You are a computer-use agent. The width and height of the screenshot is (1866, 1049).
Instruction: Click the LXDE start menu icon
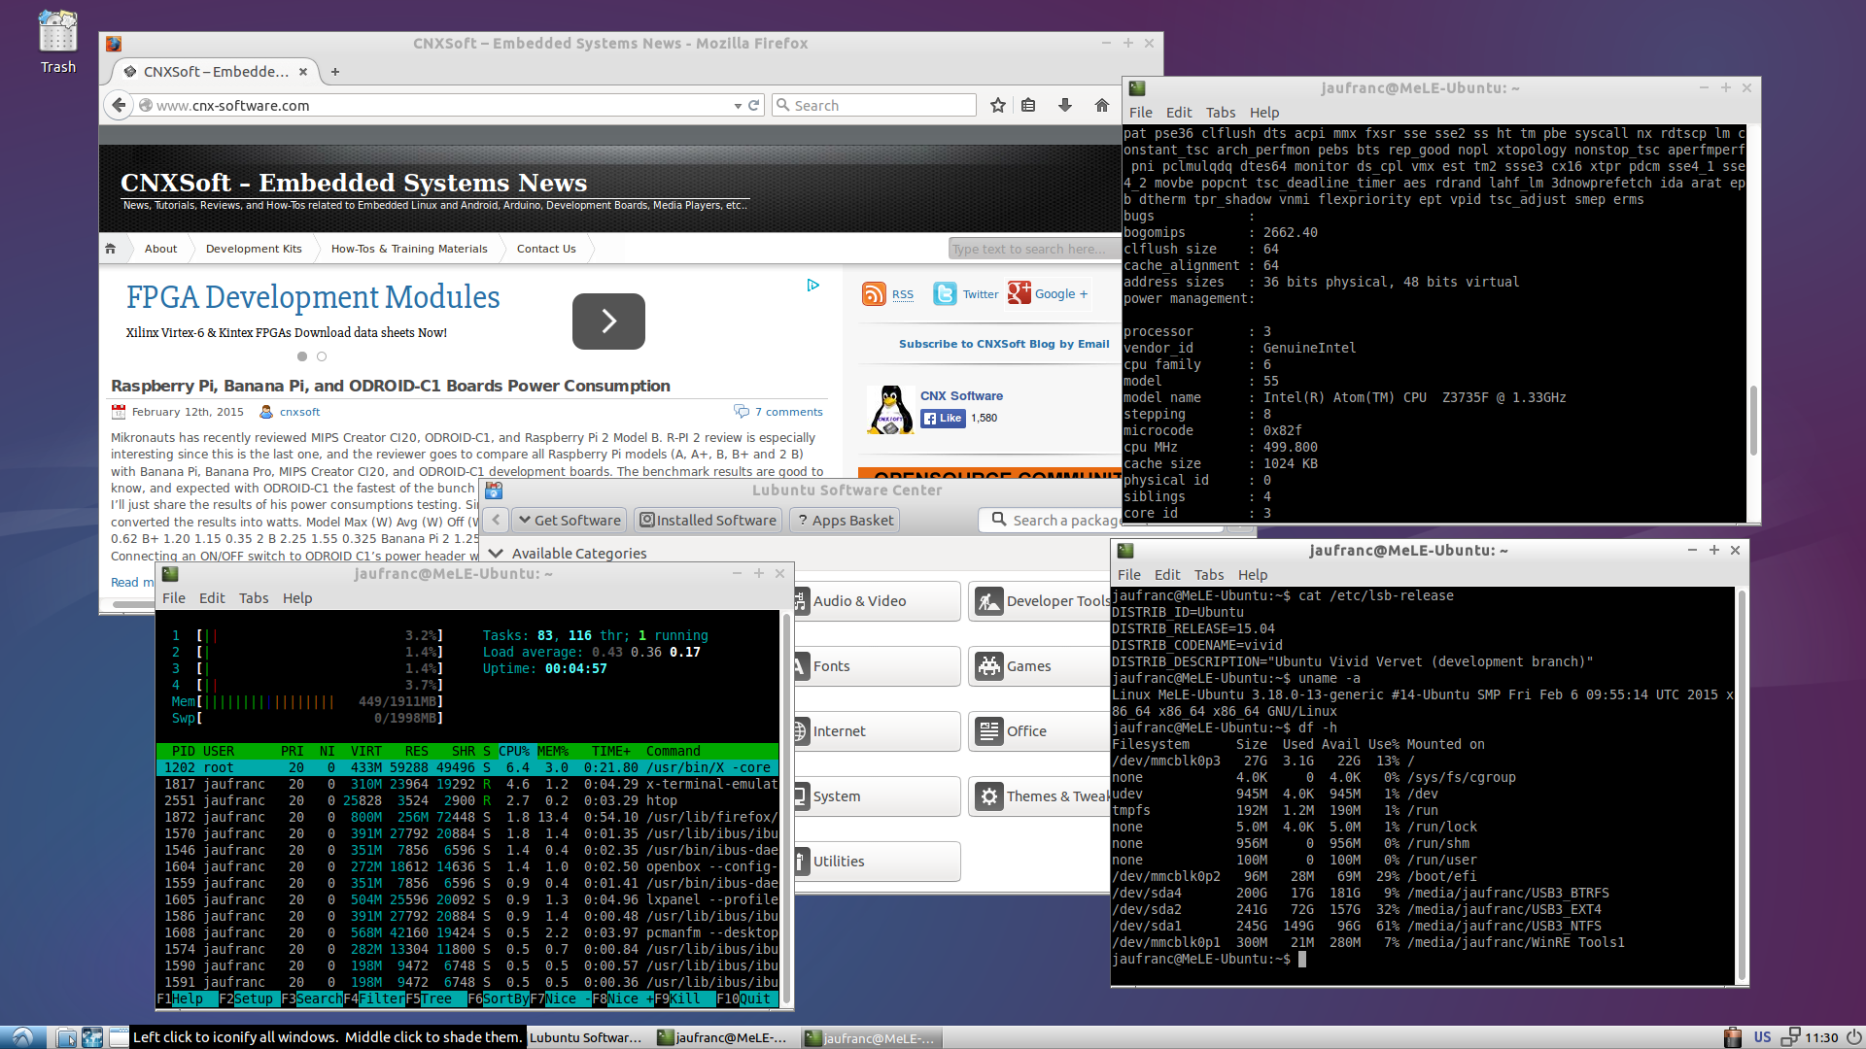(22, 1037)
